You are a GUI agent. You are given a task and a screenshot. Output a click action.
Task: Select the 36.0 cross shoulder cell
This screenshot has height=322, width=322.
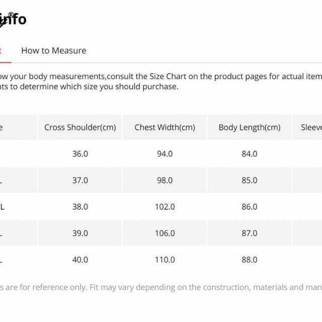pyautogui.click(x=80, y=154)
